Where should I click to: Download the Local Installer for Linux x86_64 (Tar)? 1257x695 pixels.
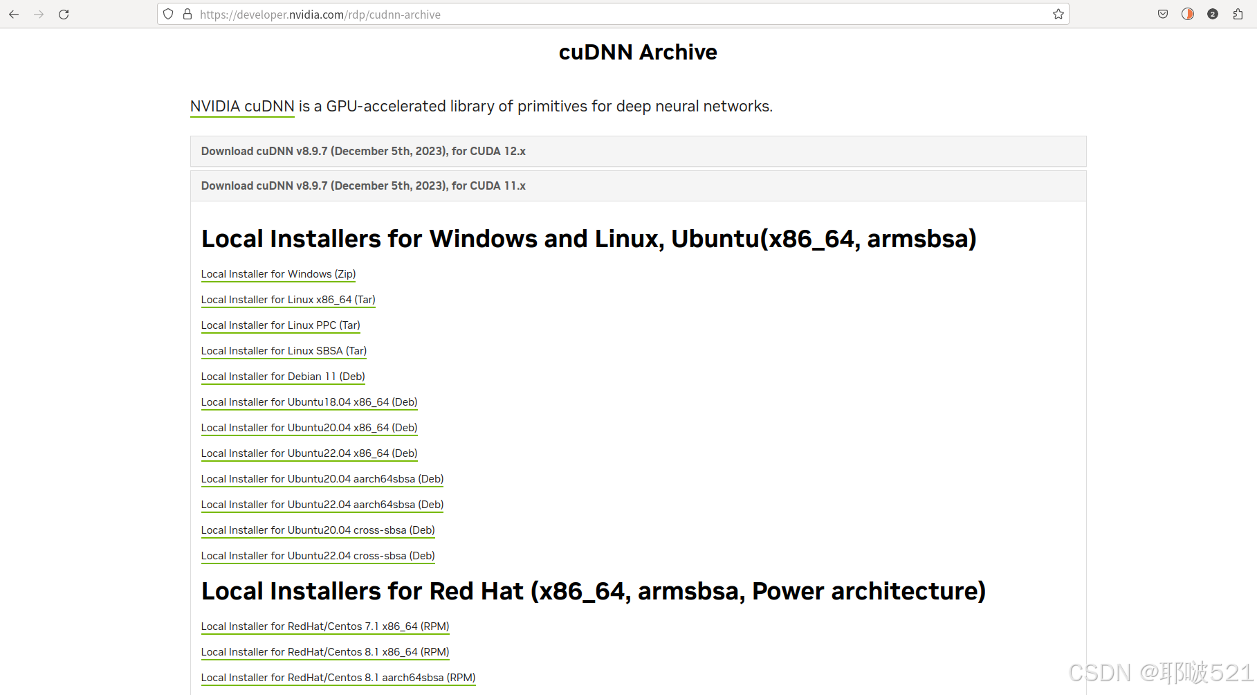pyautogui.click(x=288, y=300)
